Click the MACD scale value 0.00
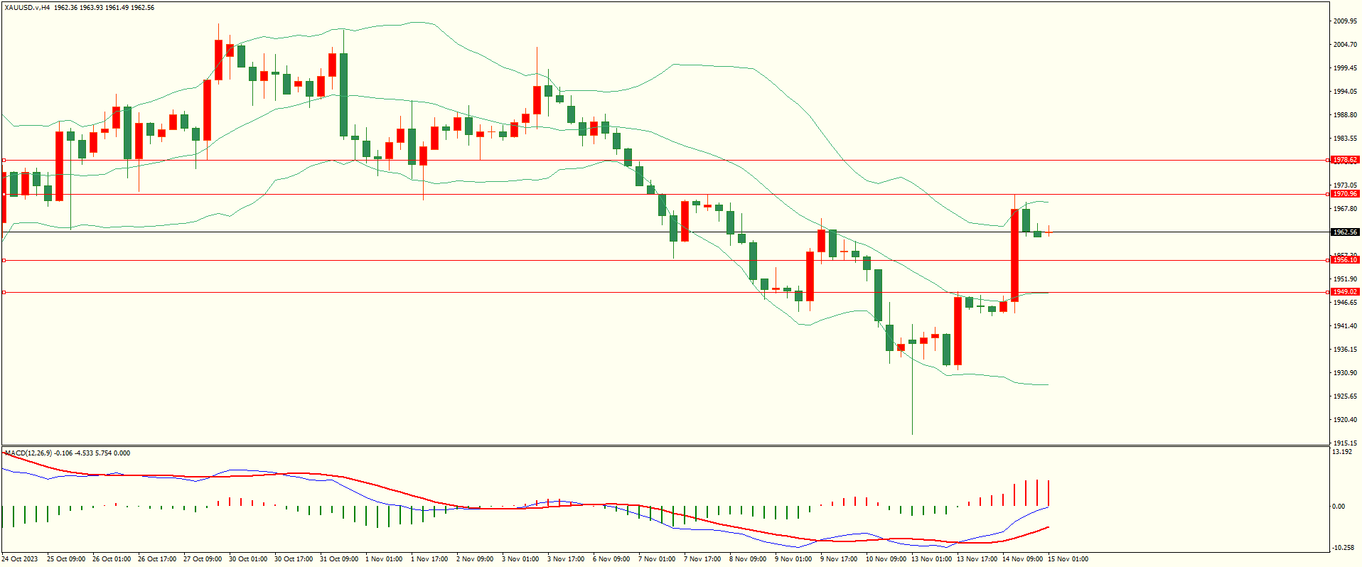This screenshot has height=567, width=1362. (1339, 507)
